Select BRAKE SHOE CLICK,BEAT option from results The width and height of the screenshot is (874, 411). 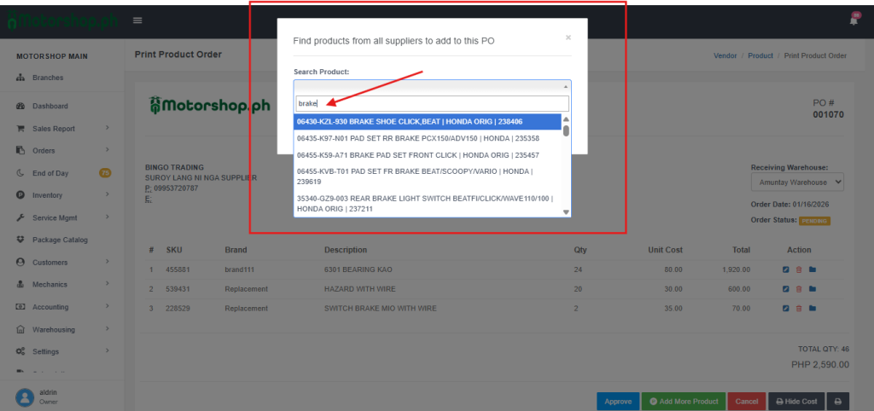[x=427, y=122]
